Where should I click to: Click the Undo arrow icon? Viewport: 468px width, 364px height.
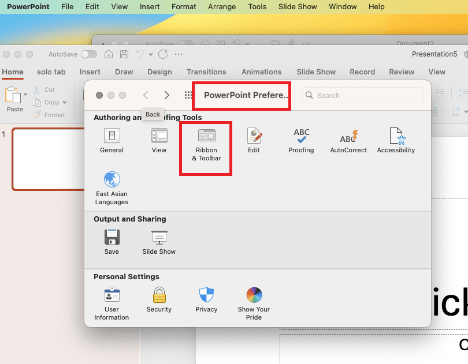point(140,54)
